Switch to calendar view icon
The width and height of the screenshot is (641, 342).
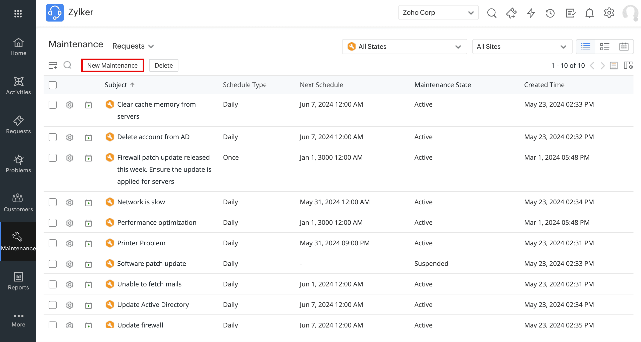pyautogui.click(x=624, y=47)
